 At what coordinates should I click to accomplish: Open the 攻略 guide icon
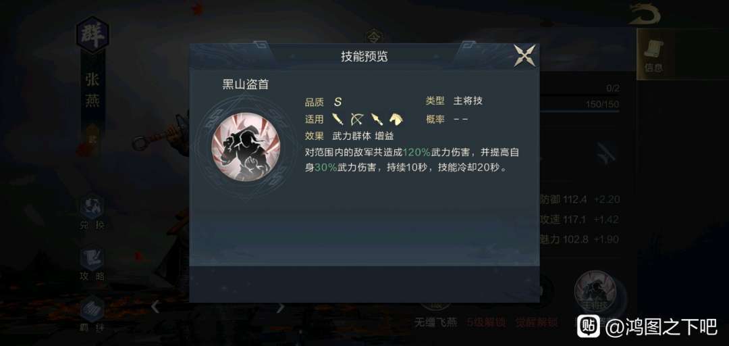(x=92, y=264)
